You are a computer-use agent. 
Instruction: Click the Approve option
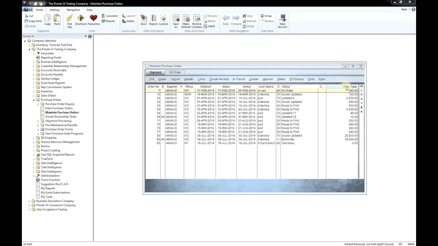(x=268, y=79)
